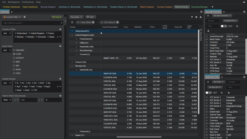Check the MUNI asset class
247x139 pixels.
pyautogui.click(x=14, y=69)
